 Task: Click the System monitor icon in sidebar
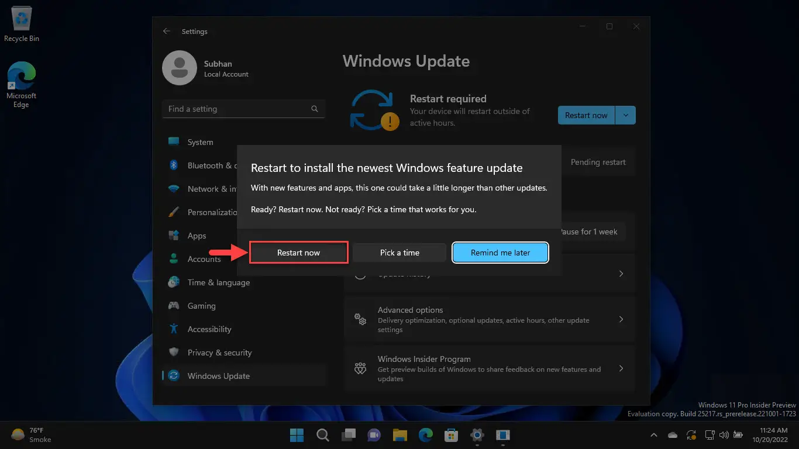tap(174, 141)
